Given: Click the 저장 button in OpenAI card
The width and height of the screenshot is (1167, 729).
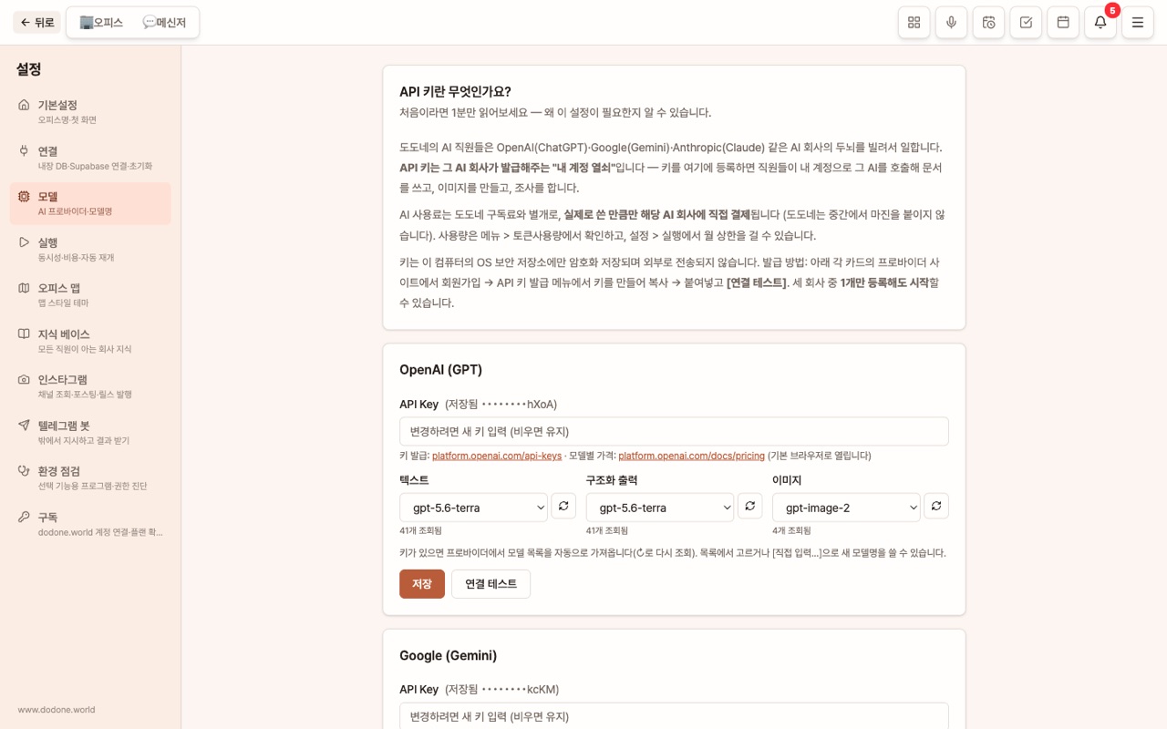Looking at the screenshot, I should pos(422,584).
